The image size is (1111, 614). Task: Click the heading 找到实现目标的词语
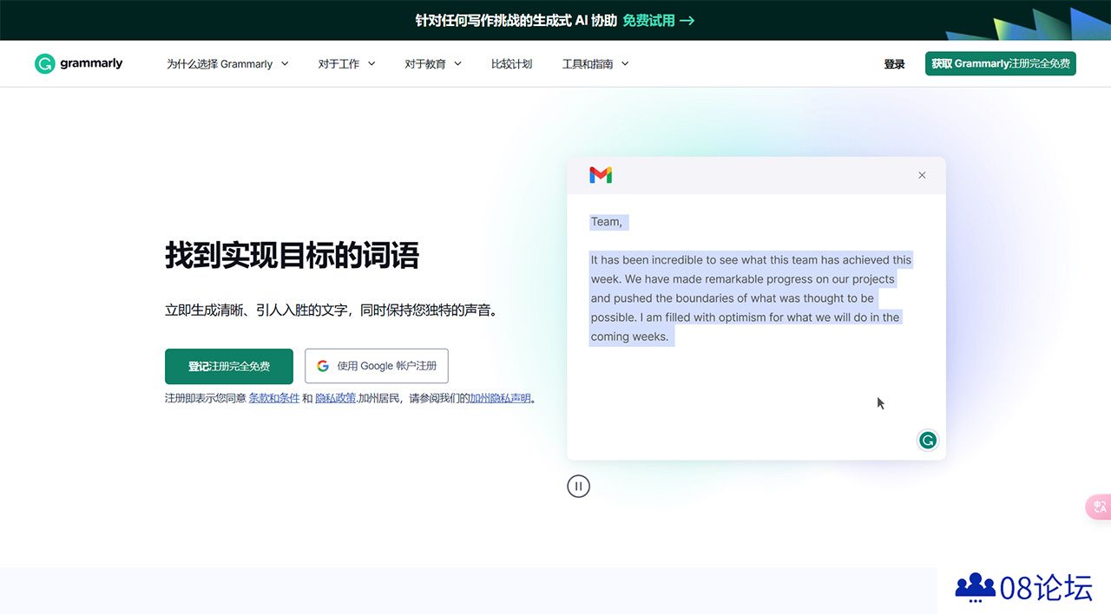(292, 256)
